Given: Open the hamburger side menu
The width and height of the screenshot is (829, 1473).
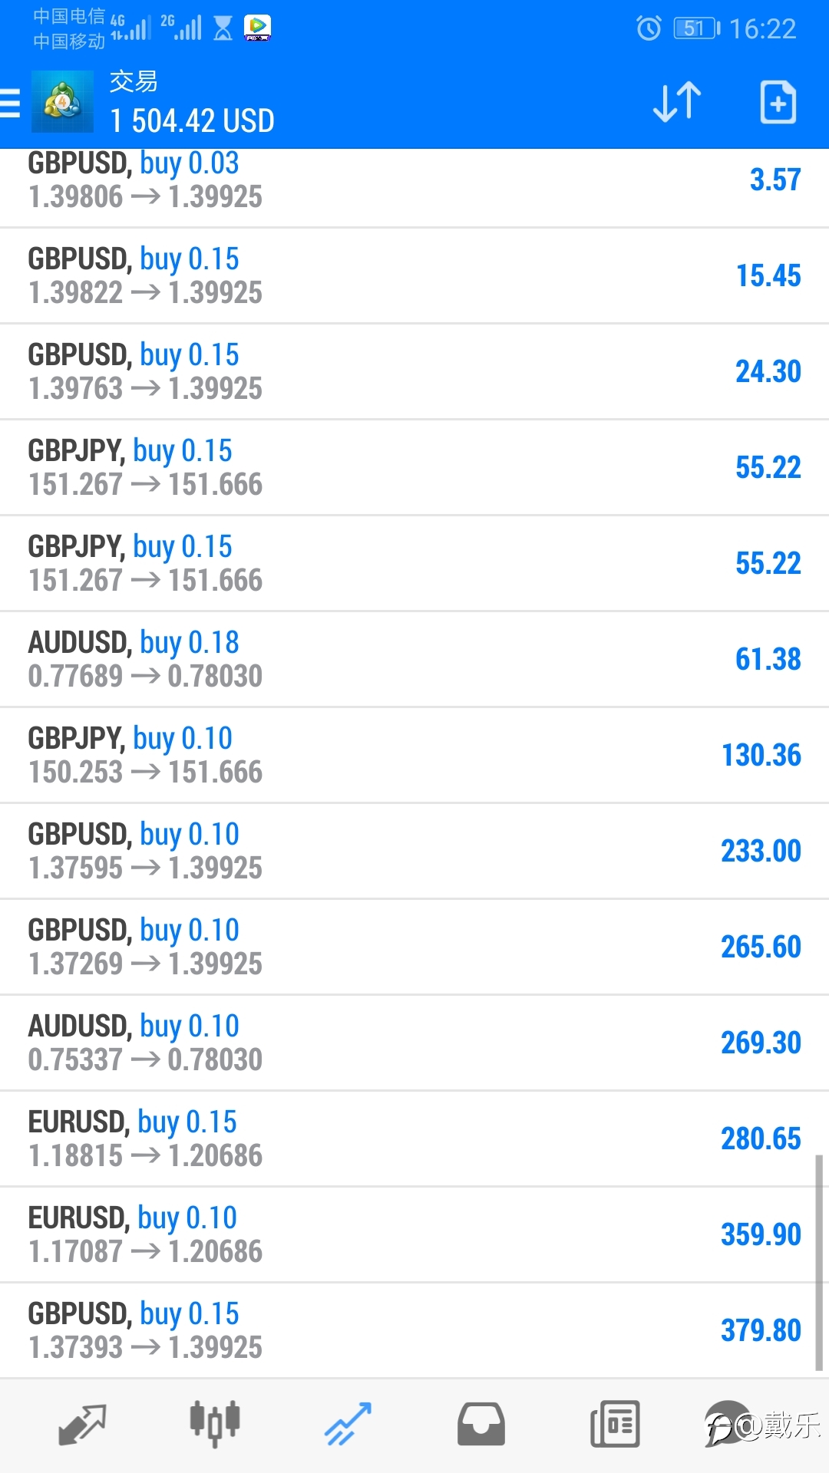Looking at the screenshot, I should 9,102.
